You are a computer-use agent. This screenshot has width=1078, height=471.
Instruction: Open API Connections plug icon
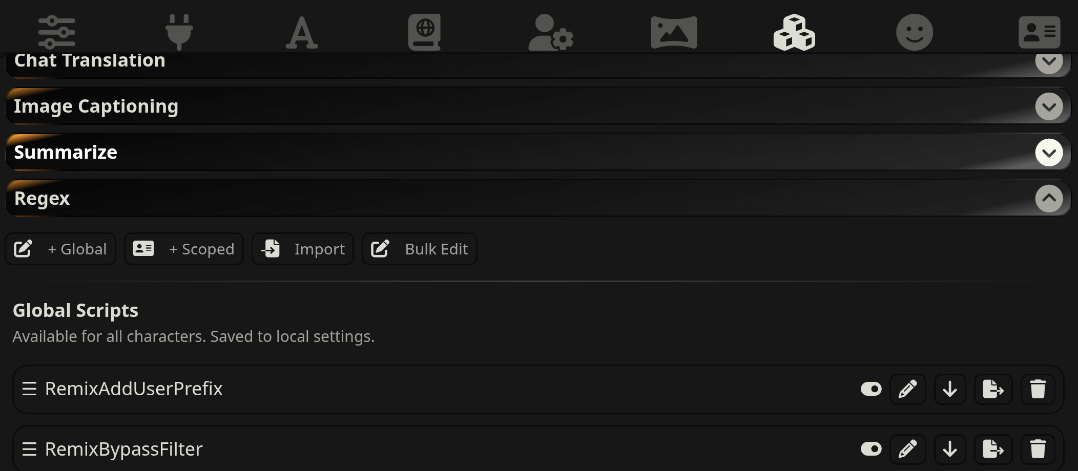[x=179, y=32]
